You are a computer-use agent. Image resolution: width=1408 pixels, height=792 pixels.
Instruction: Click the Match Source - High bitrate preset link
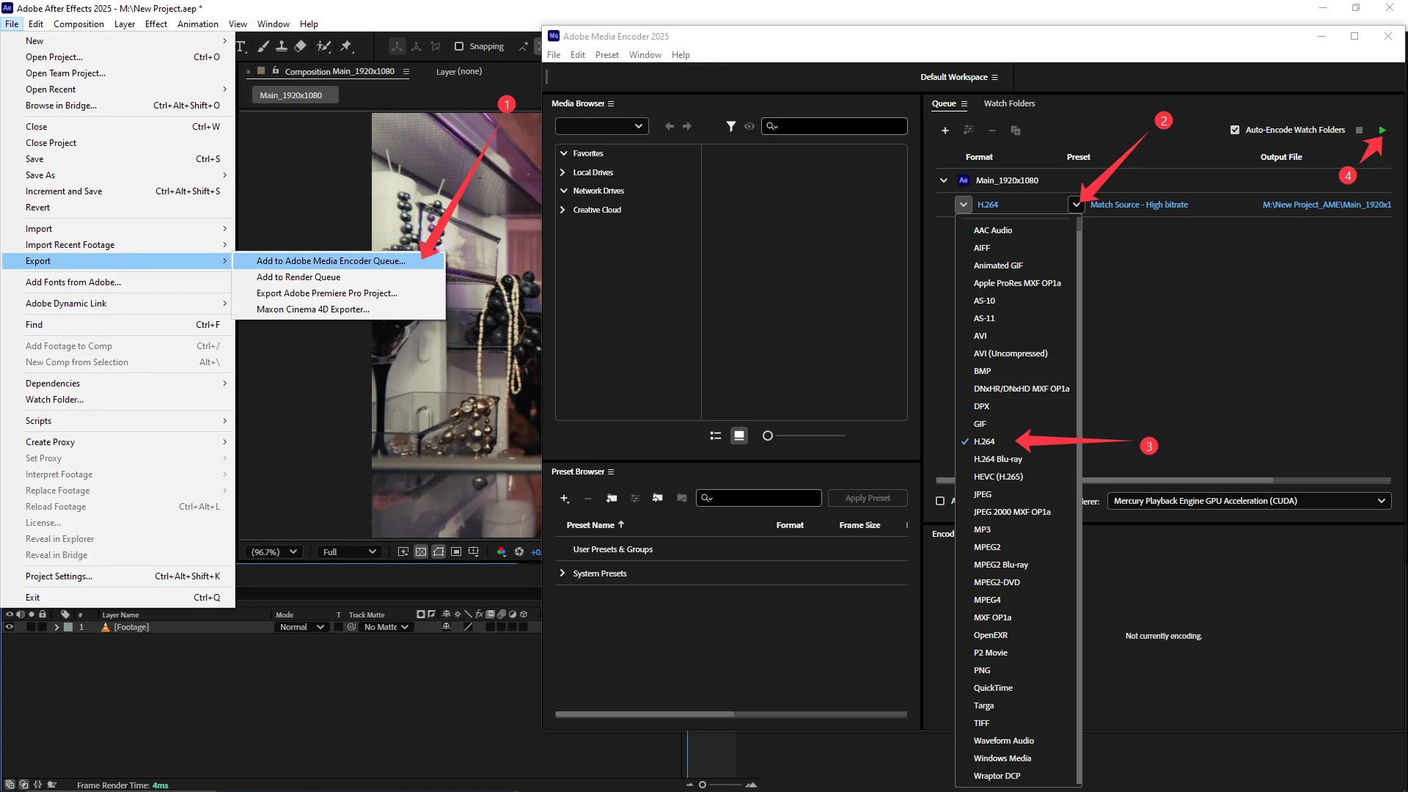click(x=1139, y=205)
